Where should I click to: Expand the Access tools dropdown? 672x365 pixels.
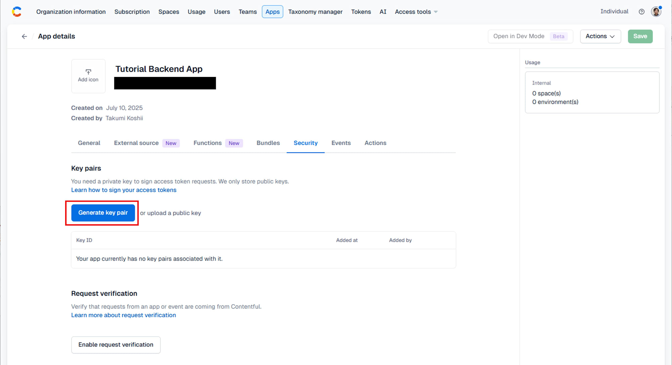coord(416,12)
